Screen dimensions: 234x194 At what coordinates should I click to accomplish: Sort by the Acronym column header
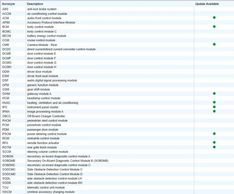click(x=8, y=4)
